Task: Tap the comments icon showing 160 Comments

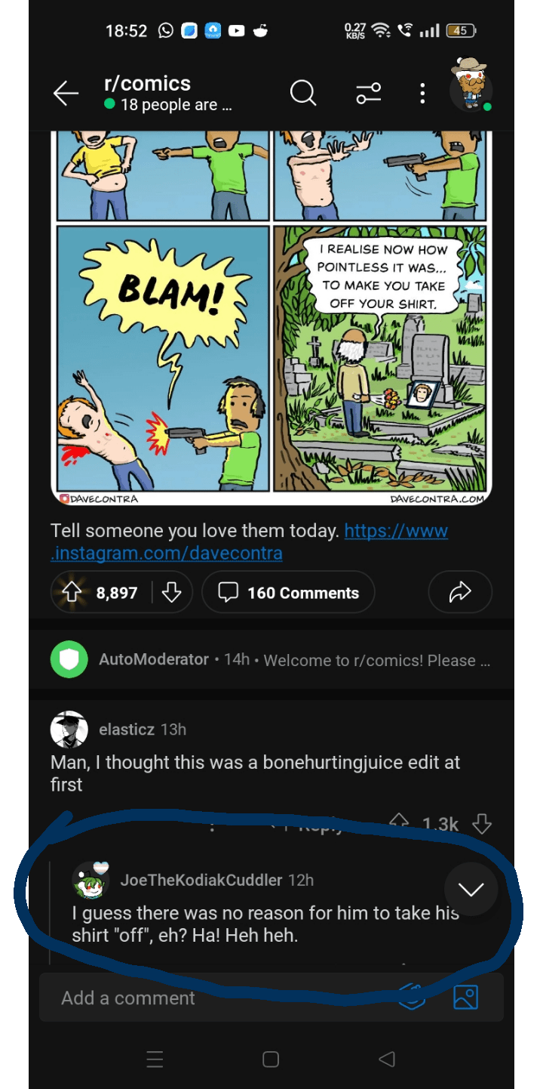Action: click(x=288, y=592)
